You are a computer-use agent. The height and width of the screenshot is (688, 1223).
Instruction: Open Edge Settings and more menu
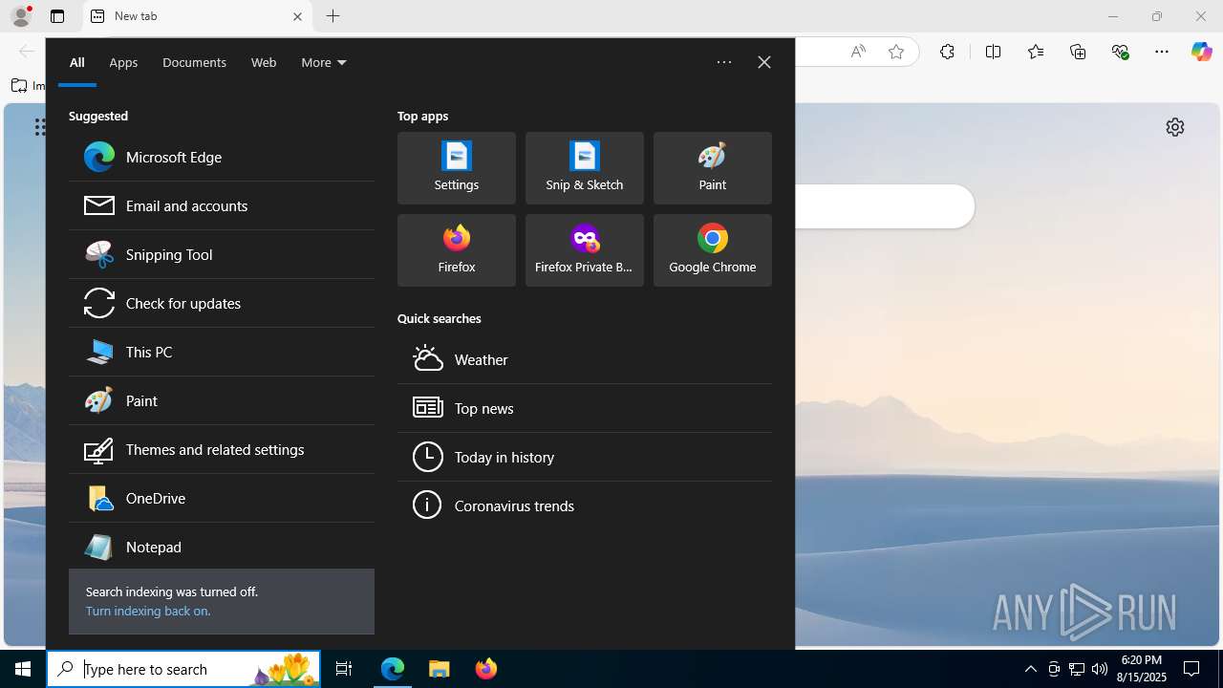(1162, 52)
